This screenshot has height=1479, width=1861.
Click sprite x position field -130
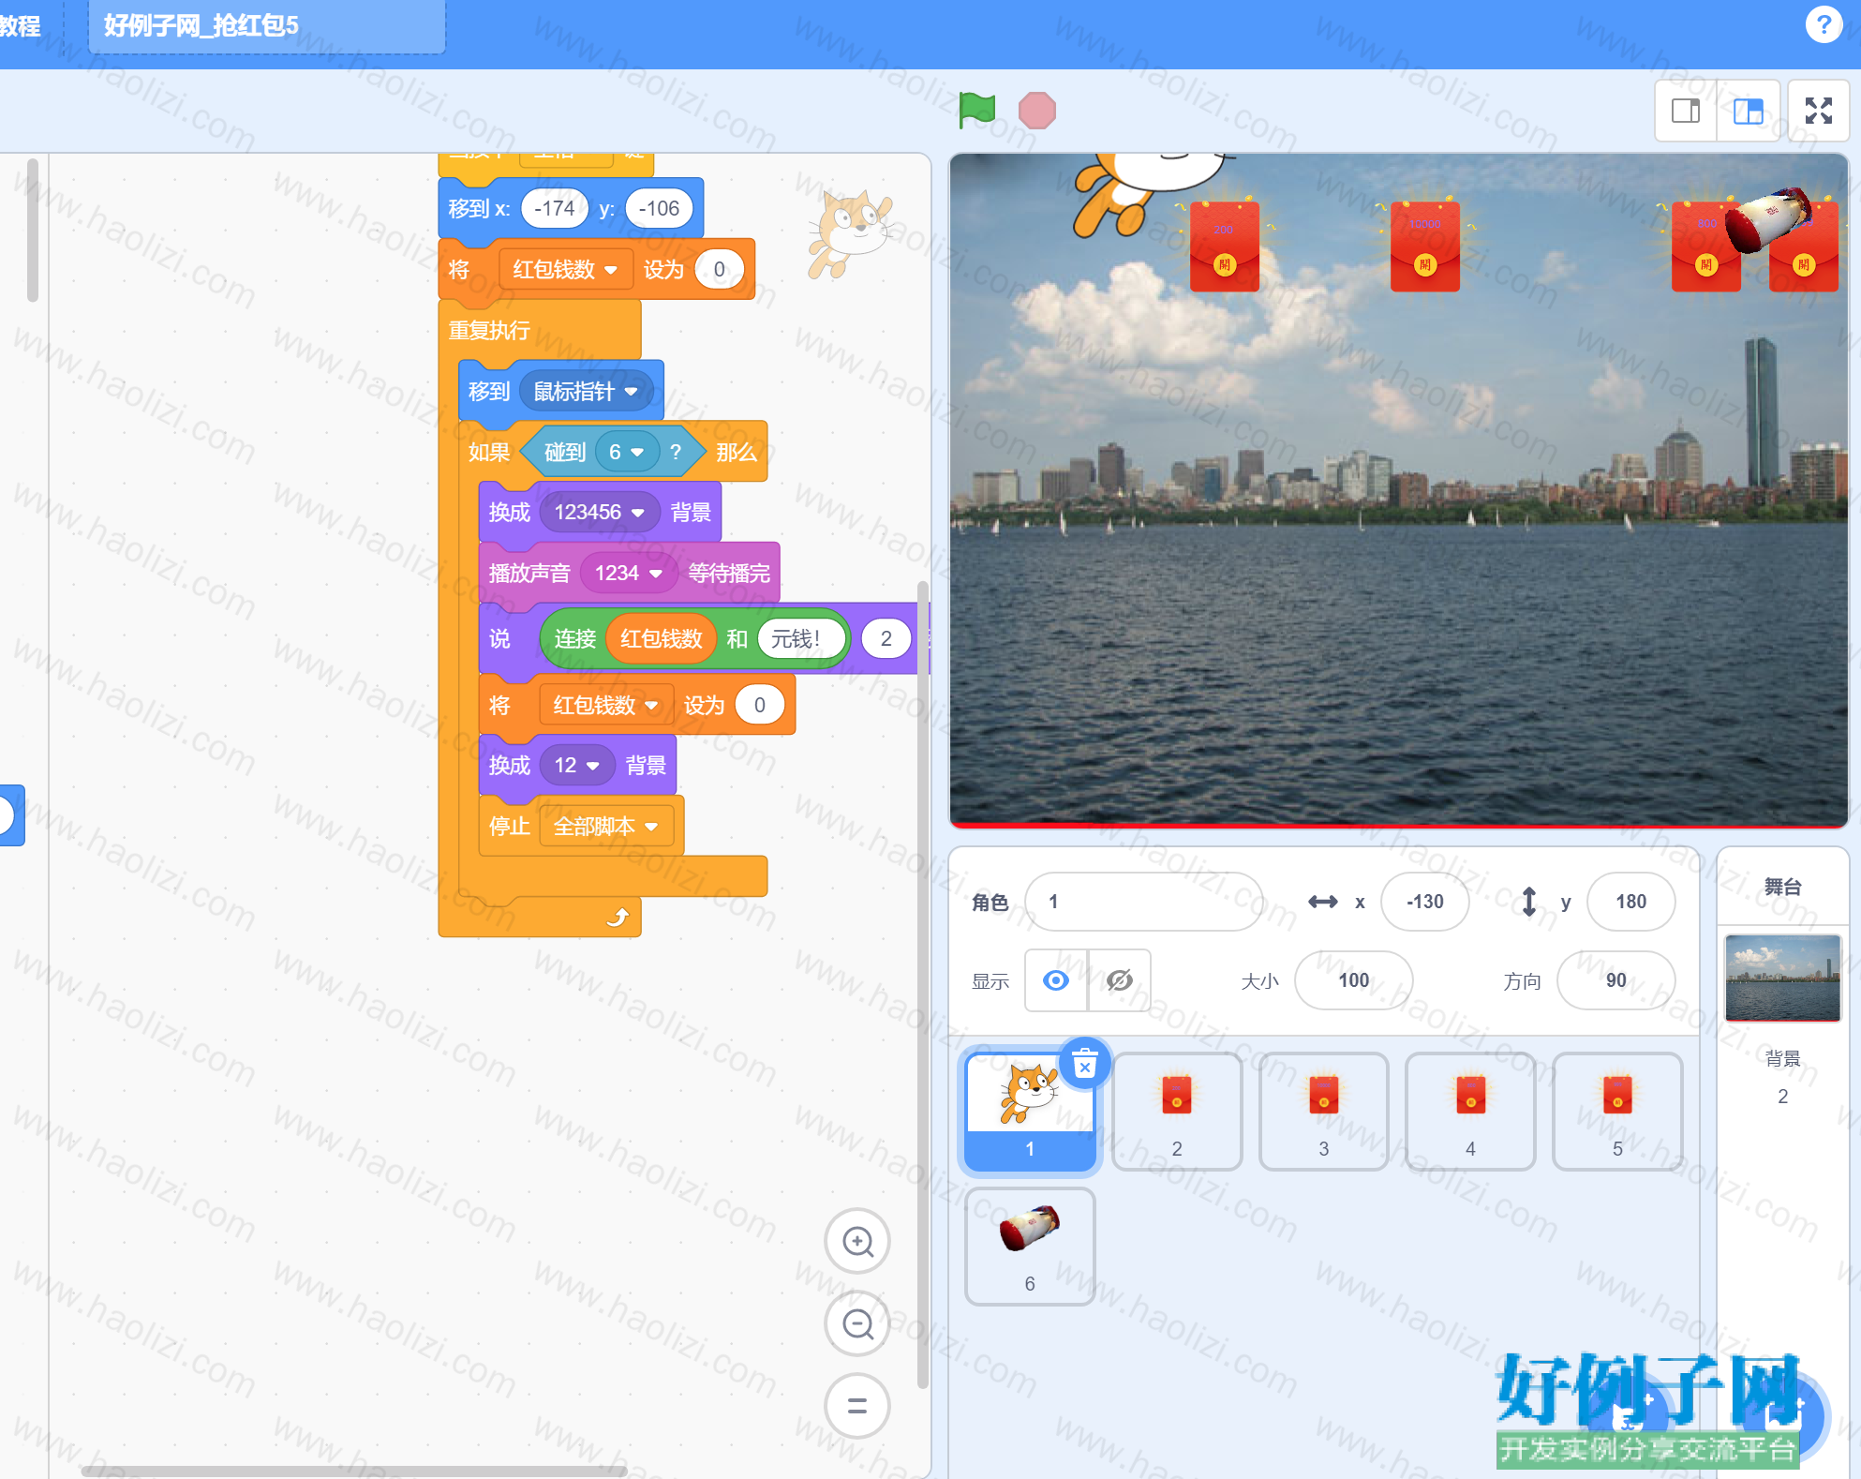pos(1424,902)
